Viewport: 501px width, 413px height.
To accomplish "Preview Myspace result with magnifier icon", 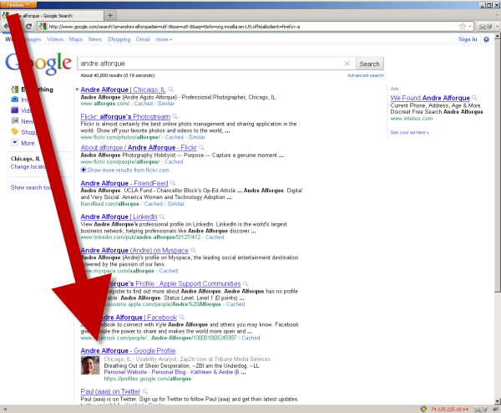I will tap(193, 250).
